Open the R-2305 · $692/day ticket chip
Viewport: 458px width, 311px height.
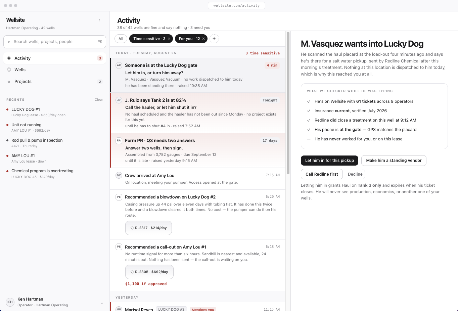(149, 272)
